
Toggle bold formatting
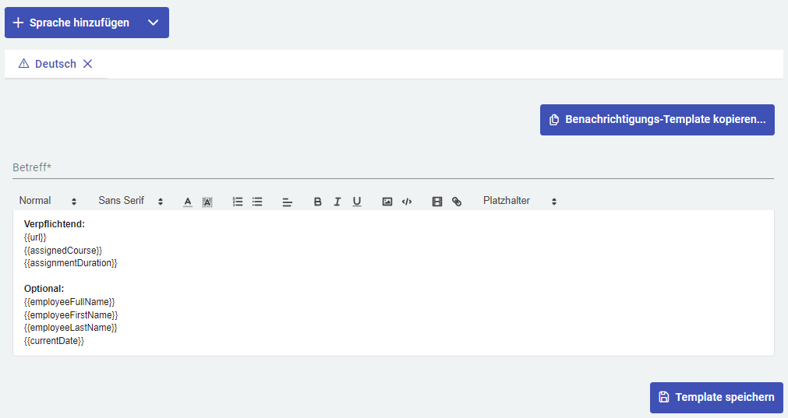tap(317, 202)
